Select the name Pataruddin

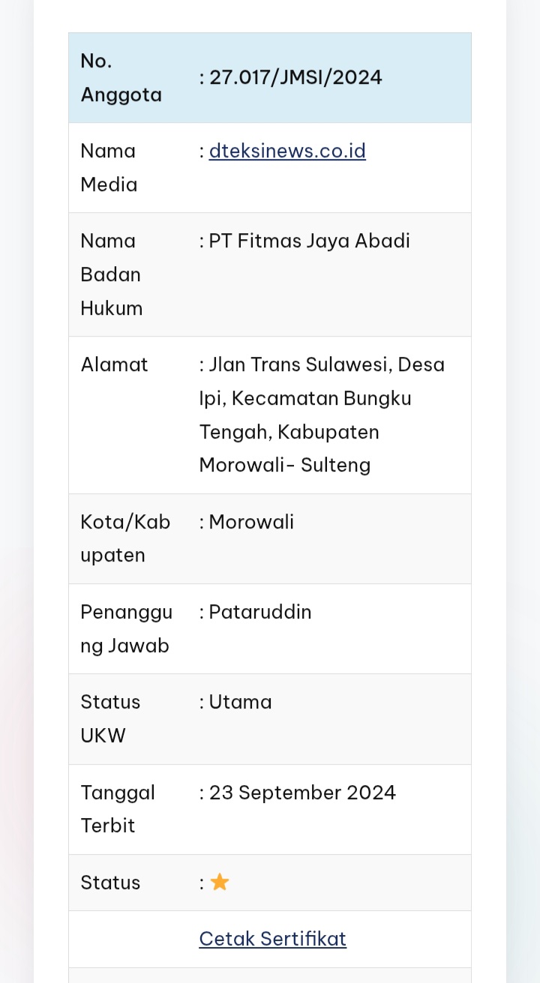pos(259,613)
